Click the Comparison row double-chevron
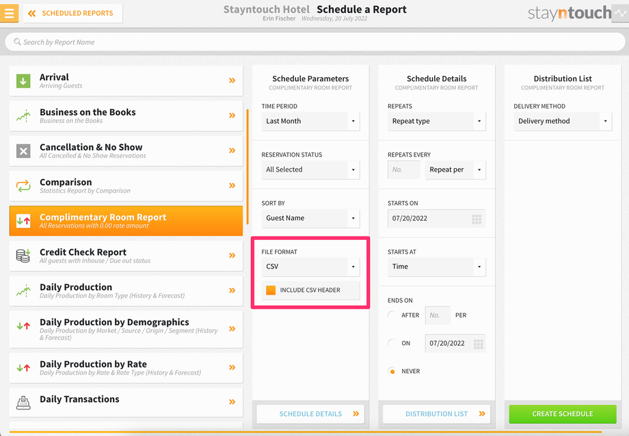Screen dimensions: 629x436 pos(232,185)
